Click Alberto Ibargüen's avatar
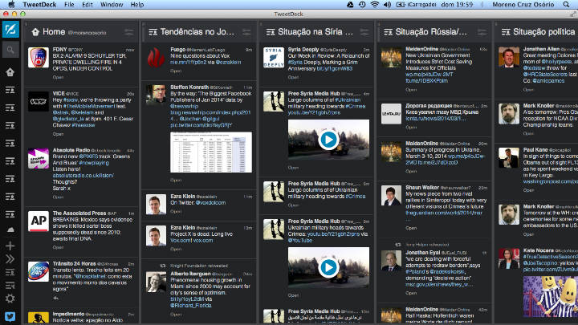 tap(156, 282)
